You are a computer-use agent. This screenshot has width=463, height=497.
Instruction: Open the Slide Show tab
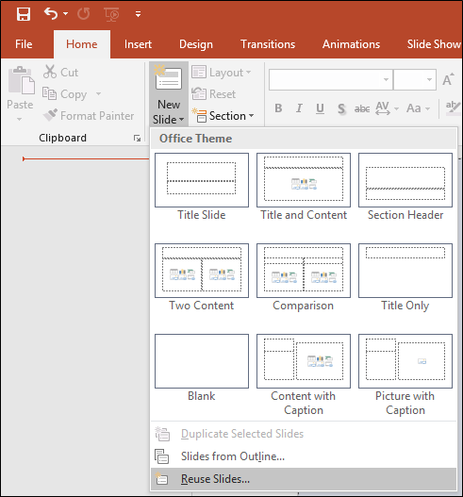(434, 44)
